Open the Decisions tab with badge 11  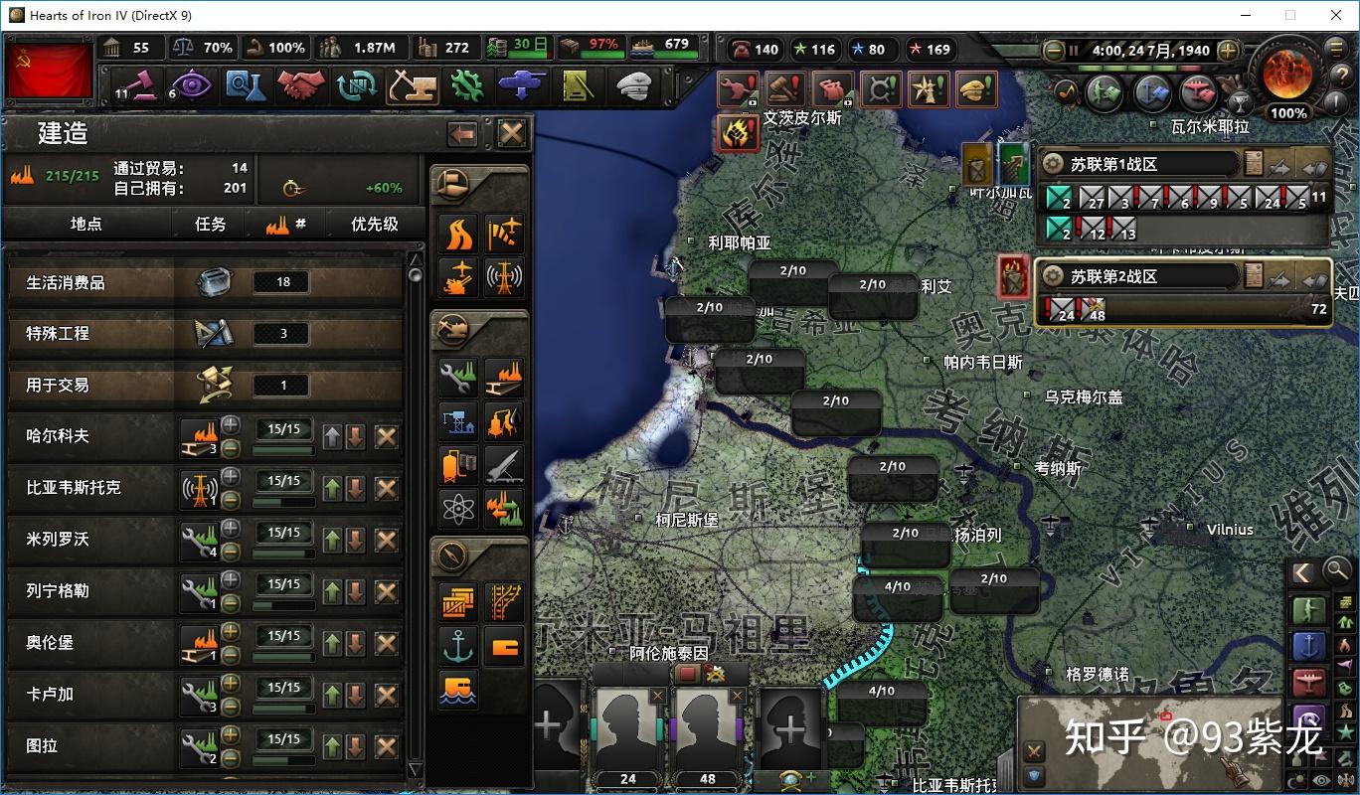135,85
